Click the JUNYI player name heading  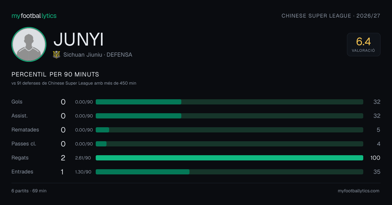[78, 39]
